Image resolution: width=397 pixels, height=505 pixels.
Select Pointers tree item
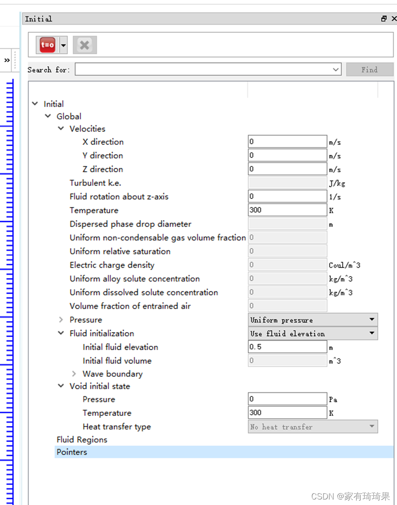tap(224, 452)
